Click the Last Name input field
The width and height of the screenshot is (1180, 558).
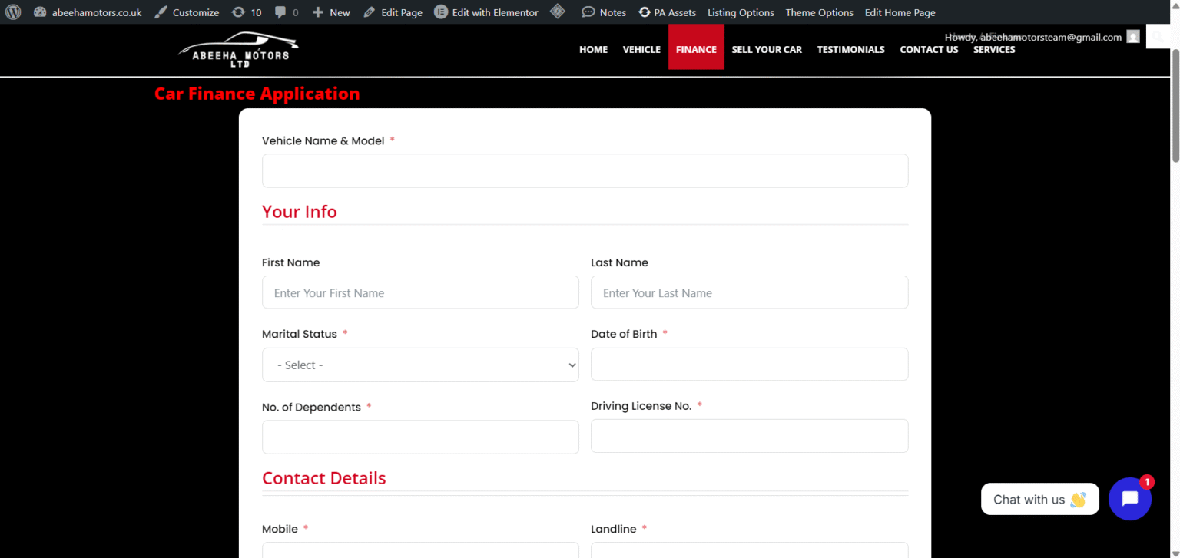coord(749,292)
